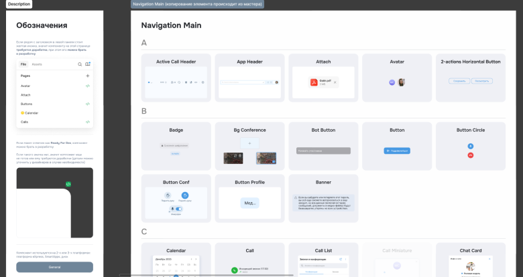This screenshot has width=523, height=277.
Task: Remove the PDF attachment with the X icon
Action: point(335,82)
